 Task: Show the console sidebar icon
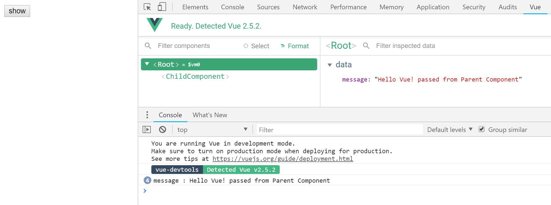(147, 129)
